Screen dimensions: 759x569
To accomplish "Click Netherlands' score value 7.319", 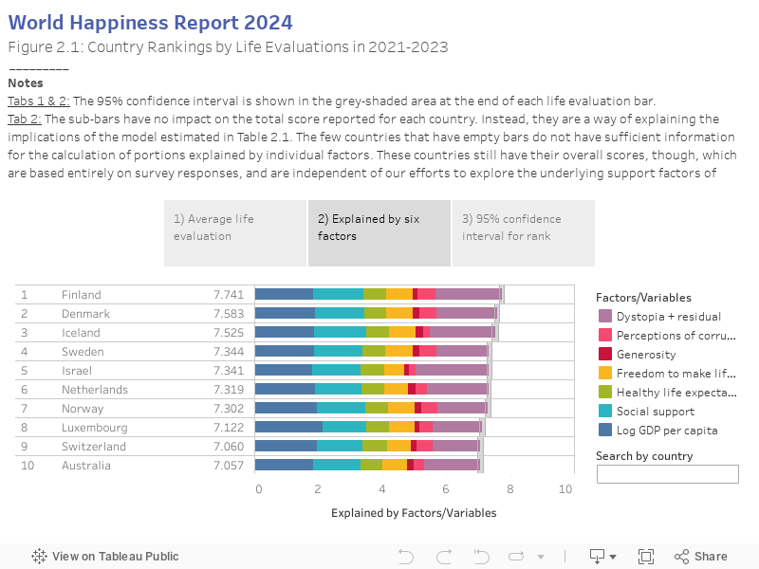I will click(229, 390).
